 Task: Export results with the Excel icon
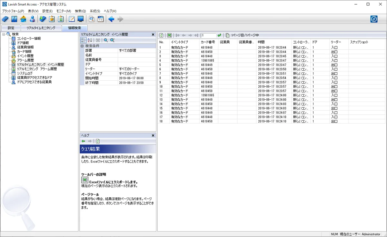coord(169,35)
